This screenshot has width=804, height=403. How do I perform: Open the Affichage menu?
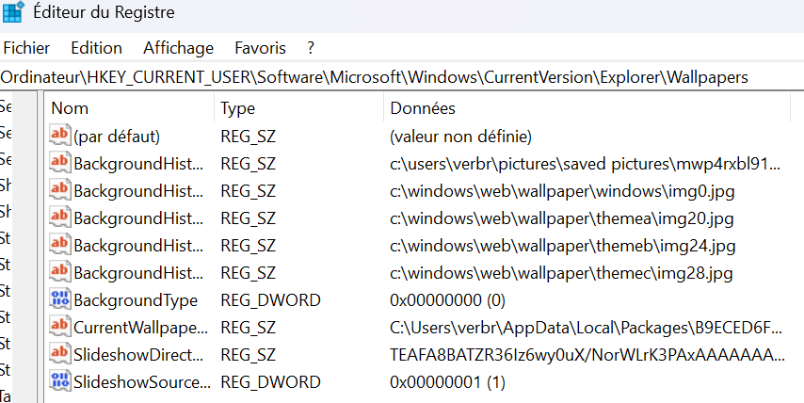(x=179, y=48)
